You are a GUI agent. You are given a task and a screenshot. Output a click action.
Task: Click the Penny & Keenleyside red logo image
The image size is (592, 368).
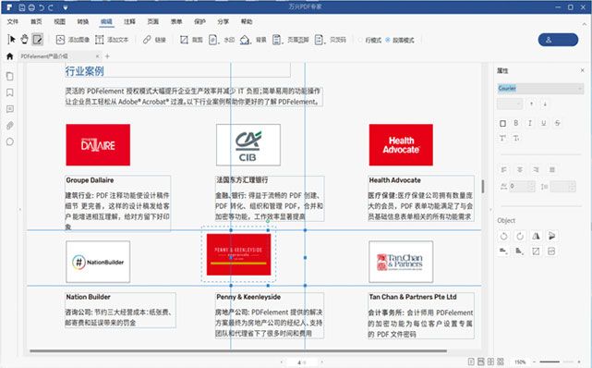tap(238, 254)
